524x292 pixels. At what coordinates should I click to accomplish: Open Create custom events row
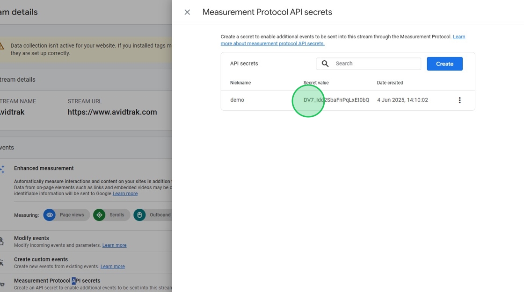[x=86, y=263]
